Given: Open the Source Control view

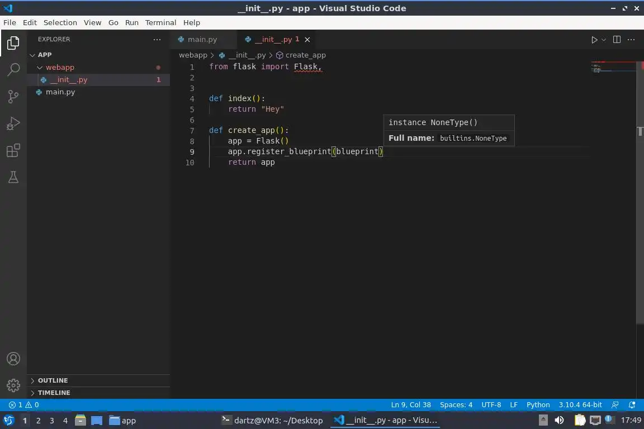Looking at the screenshot, I should pos(13,97).
